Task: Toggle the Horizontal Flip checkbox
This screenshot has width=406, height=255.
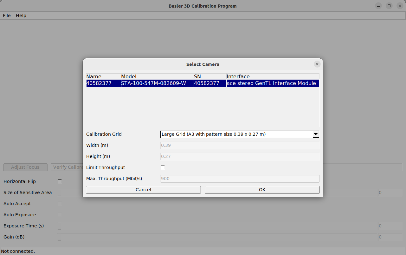Action: (x=60, y=181)
